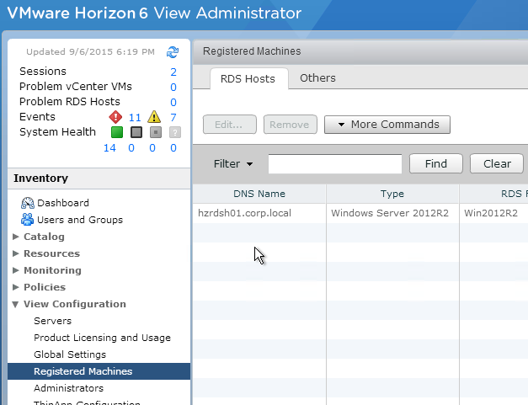528x405 pixels.
Task: Open the 7 warning events link
Action: 173,117
